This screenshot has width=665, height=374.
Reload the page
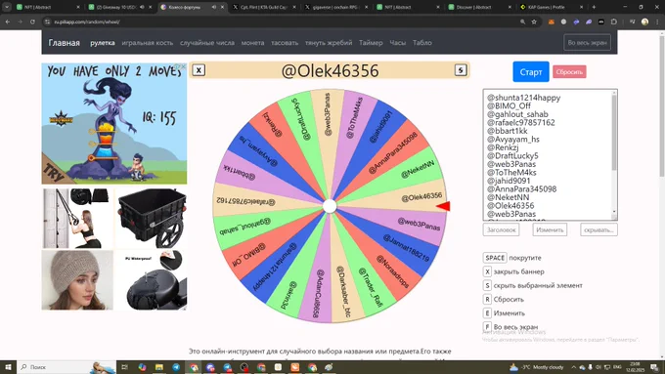click(x=32, y=21)
